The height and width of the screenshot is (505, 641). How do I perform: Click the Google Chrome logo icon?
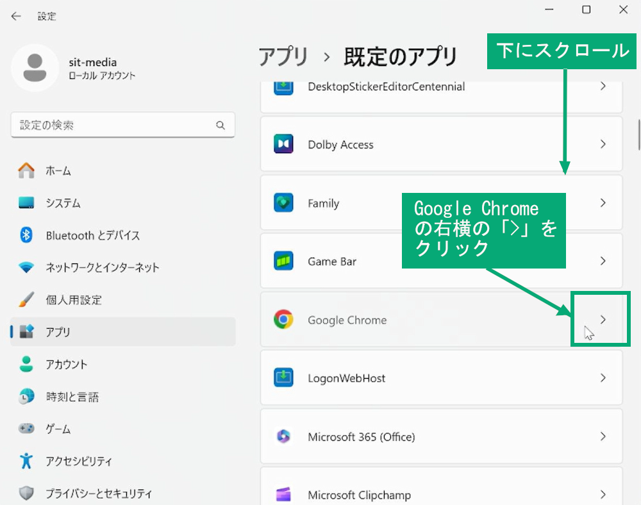(x=283, y=320)
